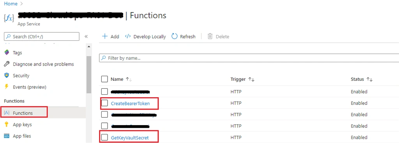Image resolution: width=399 pixels, height=143 pixels.
Task: Open Tags in the sidebar
Action: (18, 53)
